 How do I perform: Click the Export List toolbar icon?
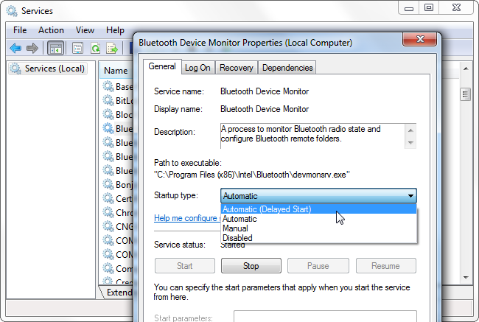[112, 49]
